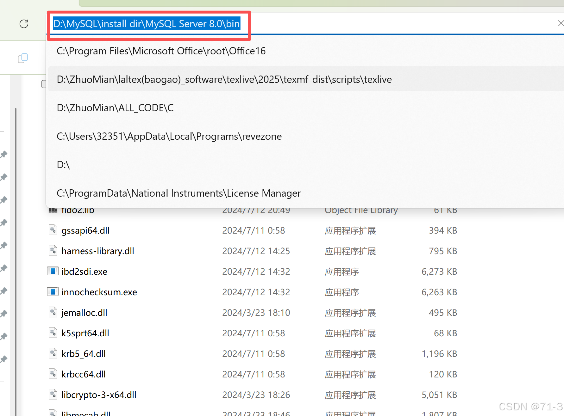Click the 应用程序扩展 type of k5sprt64.dll
This screenshot has height=416, width=564.
[x=350, y=333]
